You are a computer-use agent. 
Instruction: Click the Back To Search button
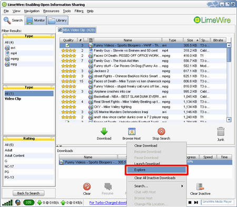tap(28, 193)
